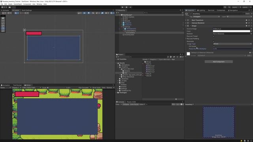Switch to the Animator tab

tap(5, 10)
